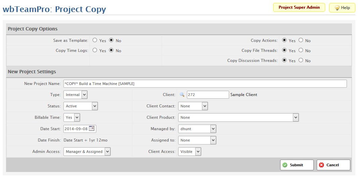Open the Billable Time dropdown
Image resolution: width=358 pixels, height=178 pixels.
click(72, 117)
